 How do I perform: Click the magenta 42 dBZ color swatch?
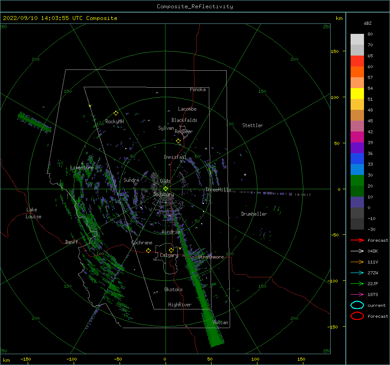coord(357,137)
